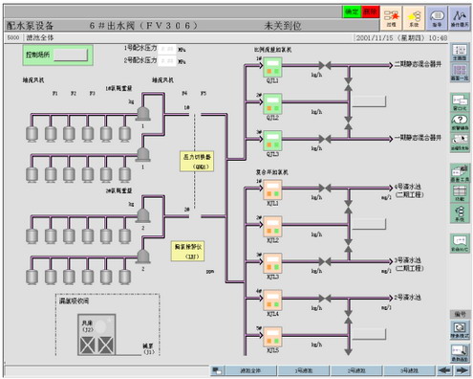
Task: Open the 系统 system alarm icon with yellow star
Action: tap(414, 18)
